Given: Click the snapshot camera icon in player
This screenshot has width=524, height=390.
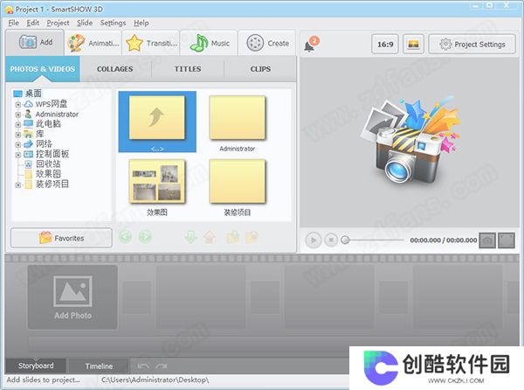Looking at the screenshot, I should [487, 240].
